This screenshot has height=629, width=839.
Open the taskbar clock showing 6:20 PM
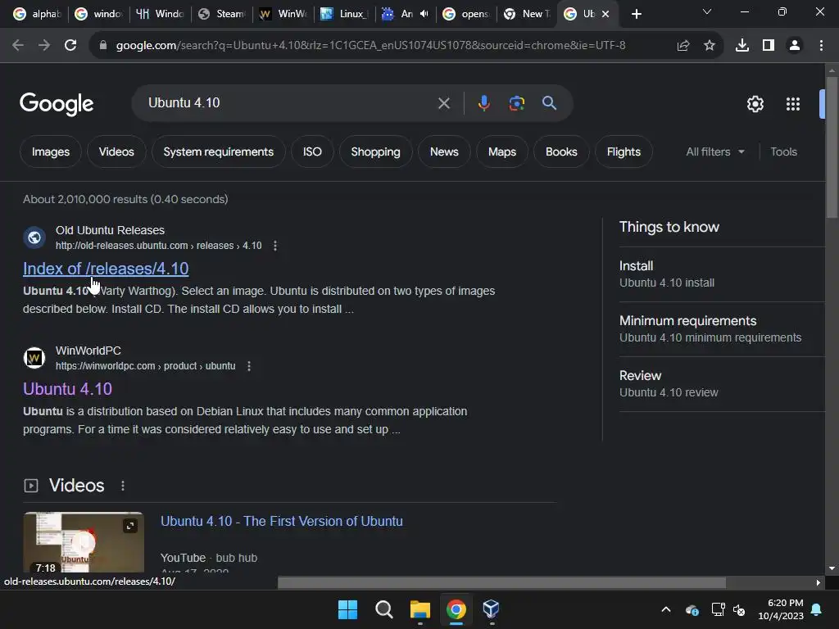tap(781, 609)
